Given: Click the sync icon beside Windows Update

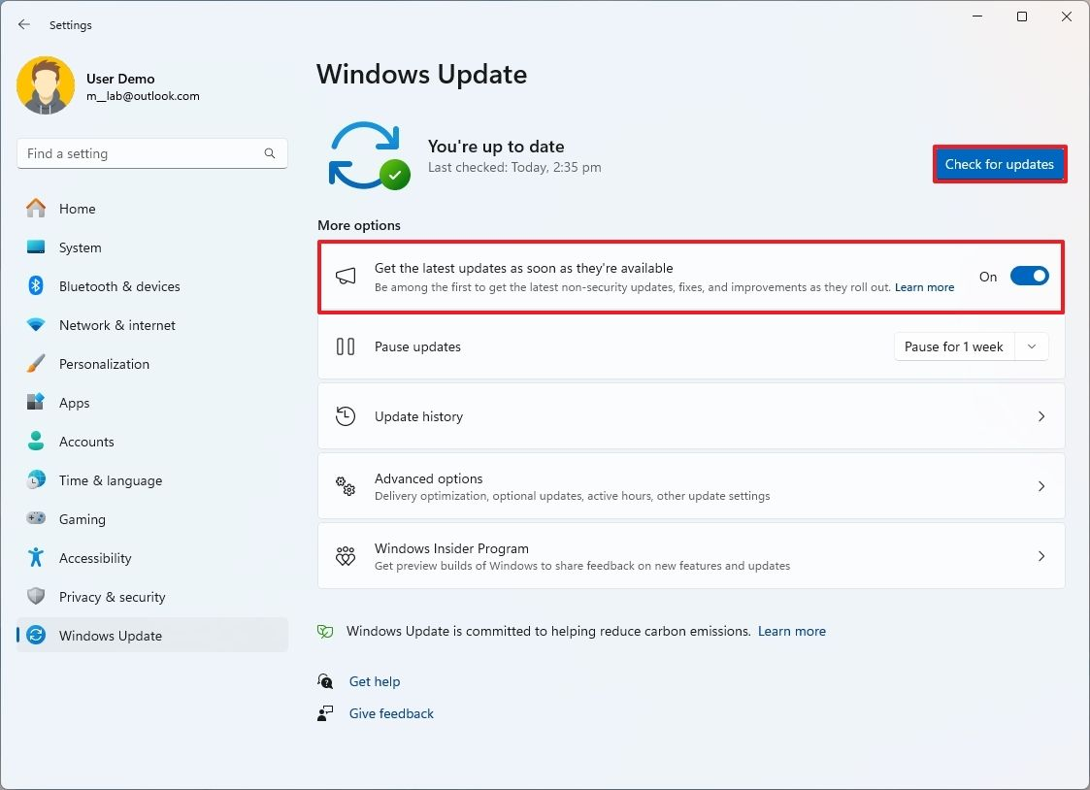Looking at the screenshot, I should [x=36, y=635].
